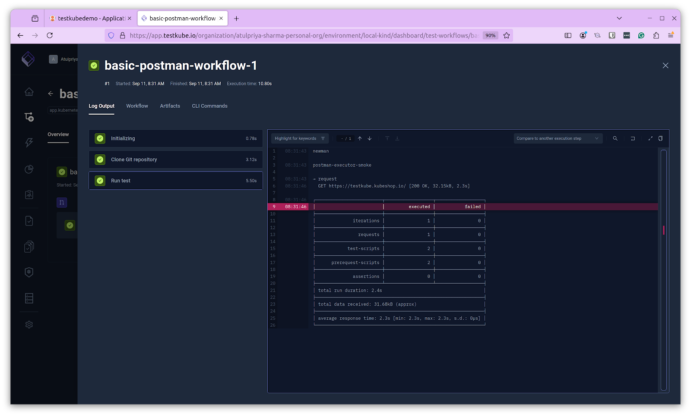Screen dimensions: 691x416
Task: Open the browser tab list chevron
Action: (x=619, y=18)
